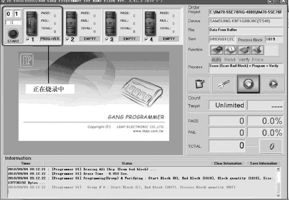Click the Sum checksum field
The image size is (289, 200).
[222, 39]
